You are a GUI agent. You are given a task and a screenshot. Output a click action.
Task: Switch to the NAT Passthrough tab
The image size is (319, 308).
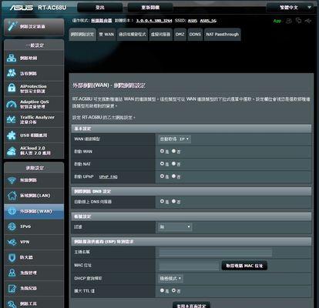(x=223, y=35)
